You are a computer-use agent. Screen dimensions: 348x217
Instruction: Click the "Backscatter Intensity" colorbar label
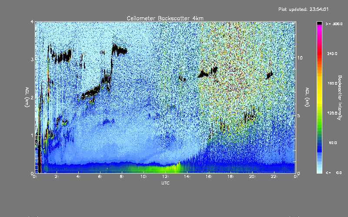pos(340,98)
